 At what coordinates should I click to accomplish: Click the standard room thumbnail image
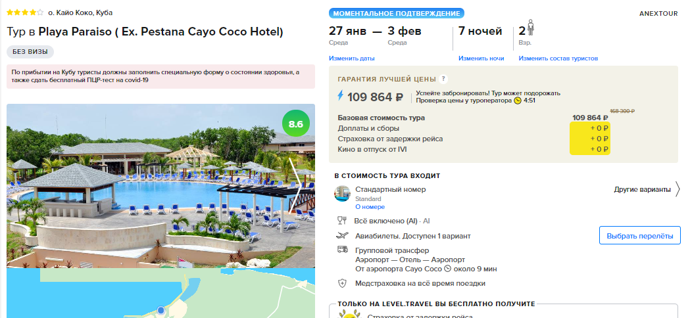coord(342,194)
